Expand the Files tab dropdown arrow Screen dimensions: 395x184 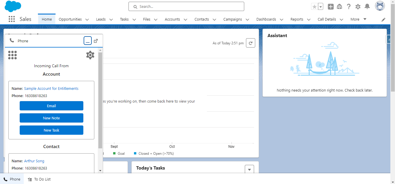pos(156,20)
